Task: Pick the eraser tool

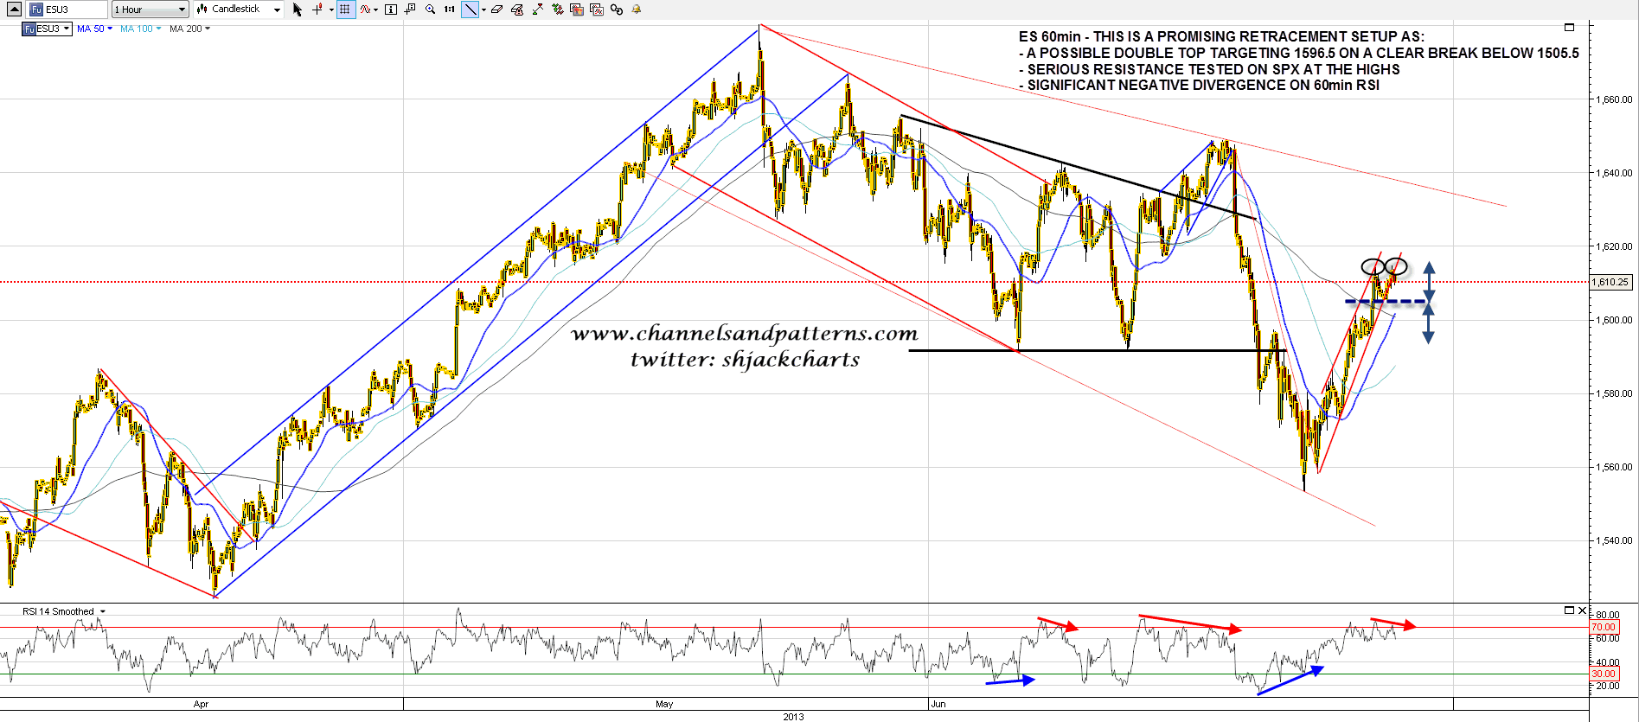Action: 496,10
